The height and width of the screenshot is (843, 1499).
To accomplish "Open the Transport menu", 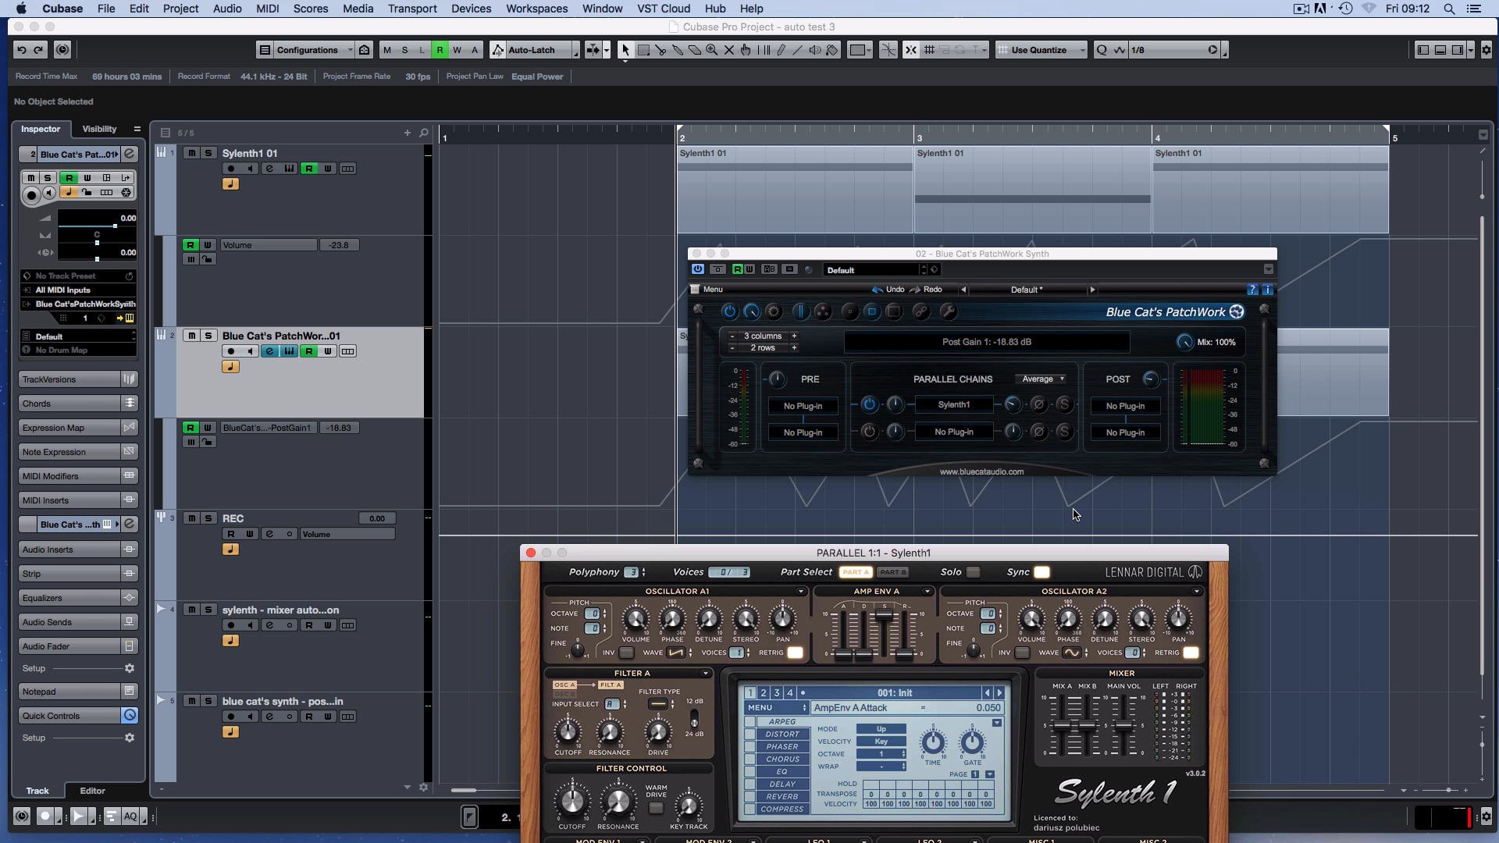I will (412, 9).
